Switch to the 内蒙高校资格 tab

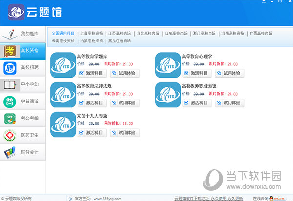[x=91, y=41]
